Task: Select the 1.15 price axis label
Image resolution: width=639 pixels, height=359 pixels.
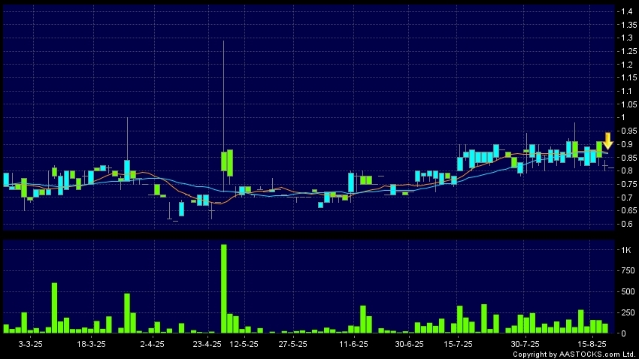Action: pyautogui.click(x=628, y=78)
